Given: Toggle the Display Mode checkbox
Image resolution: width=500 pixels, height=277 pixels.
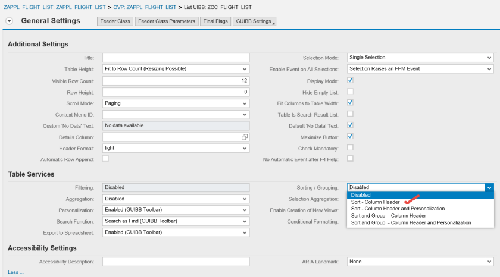Looking at the screenshot, I should pyautogui.click(x=350, y=80).
